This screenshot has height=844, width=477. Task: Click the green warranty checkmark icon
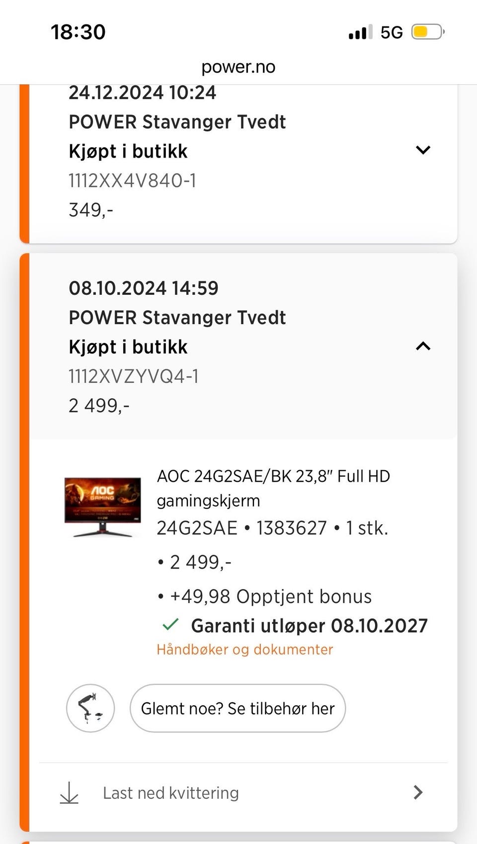tap(170, 625)
